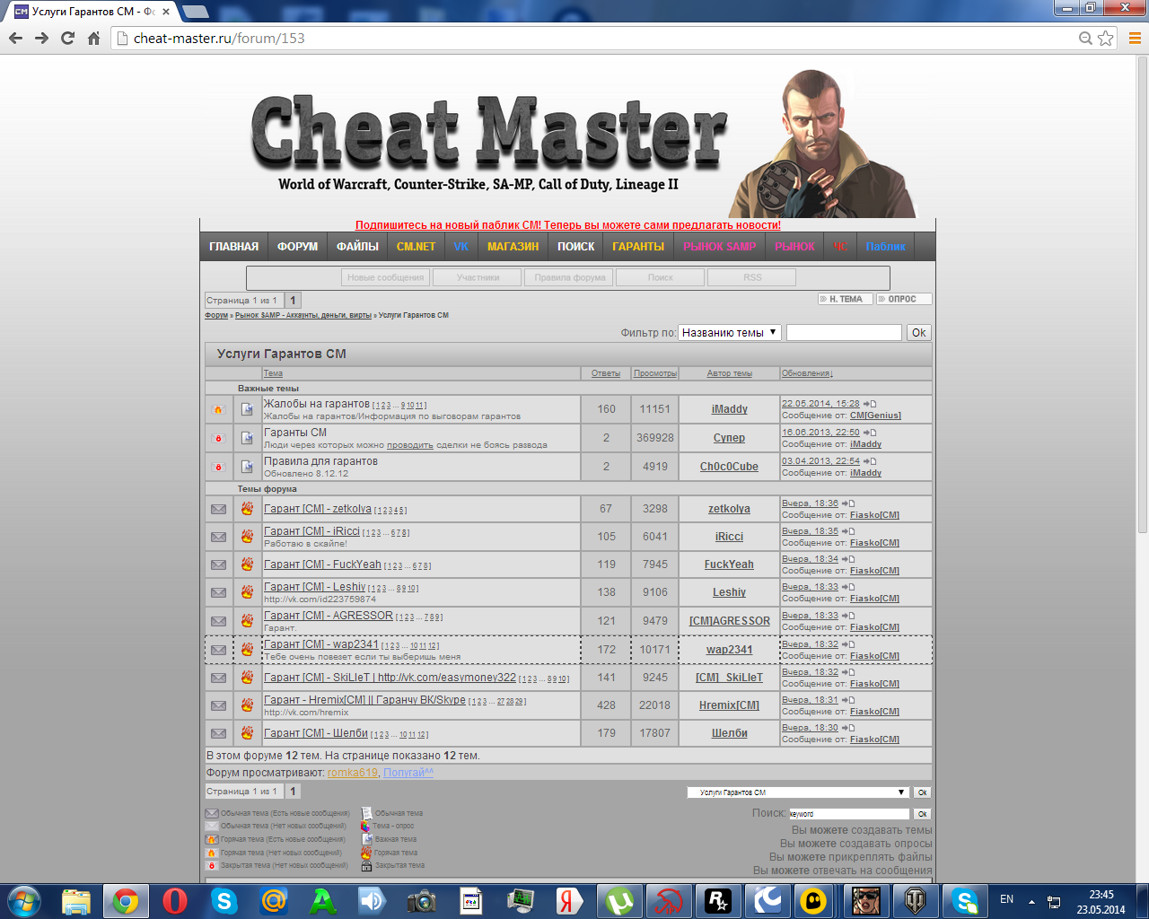Open page 11 of Жалобы на гарантов
This screenshot has width=1149, height=919.
[421, 406]
